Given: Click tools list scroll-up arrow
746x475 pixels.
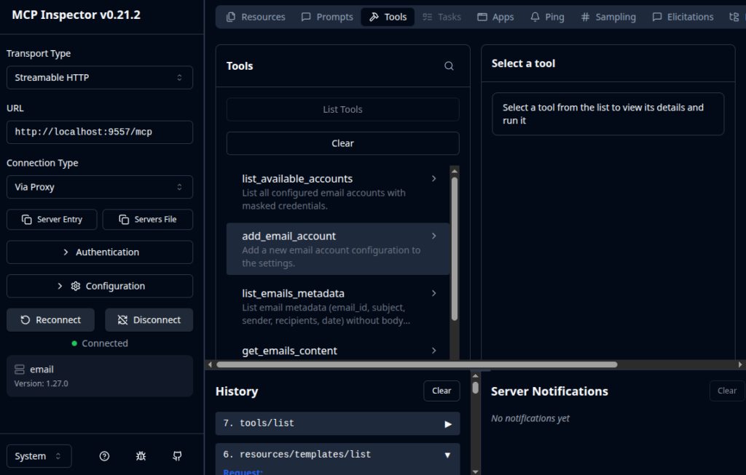Looking at the screenshot, I should [455, 171].
